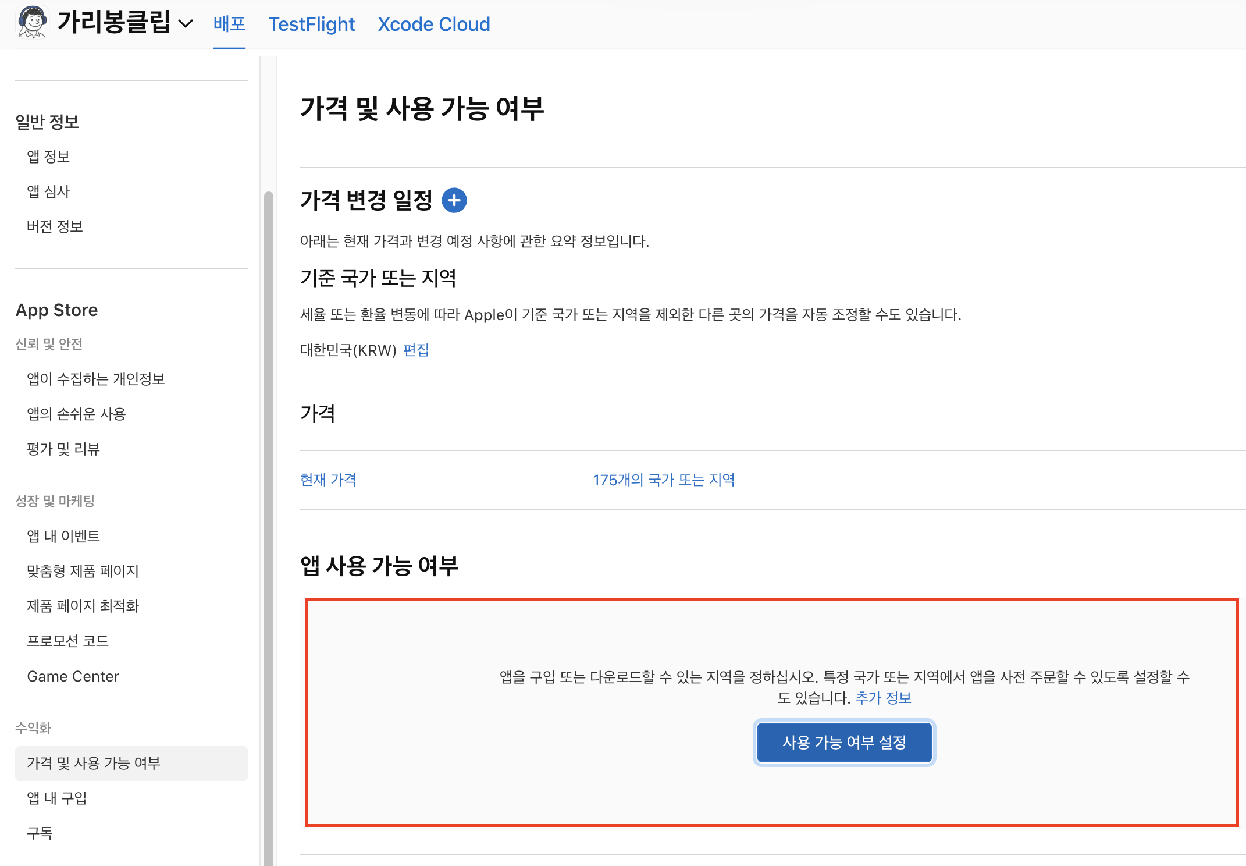Click the 편집 link beside 대한민국(KRW)

pos(416,350)
